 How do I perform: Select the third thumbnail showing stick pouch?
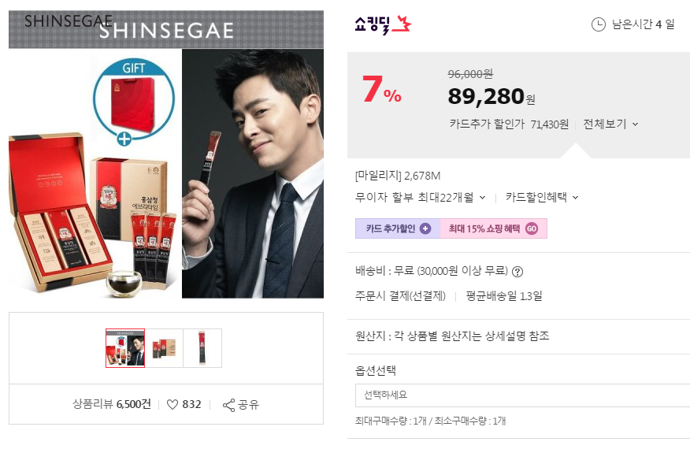[x=202, y=347]
